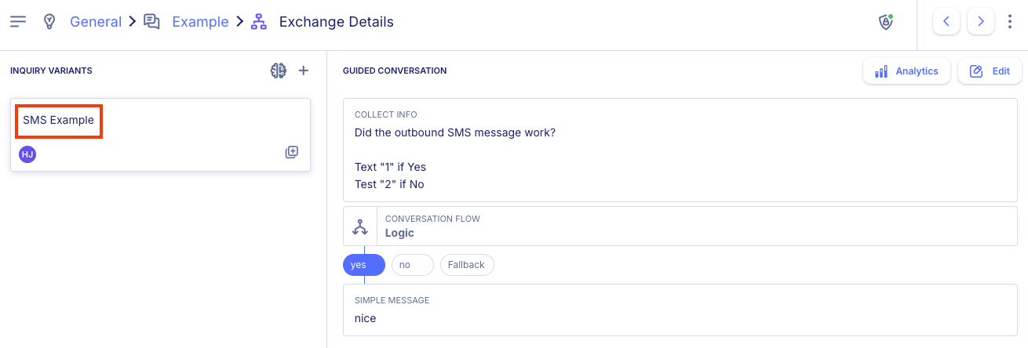The height and width of the screenshot is (348, 1028).
Task: Go to previous exchange with left chevron
Action: [x=946, y=22]
